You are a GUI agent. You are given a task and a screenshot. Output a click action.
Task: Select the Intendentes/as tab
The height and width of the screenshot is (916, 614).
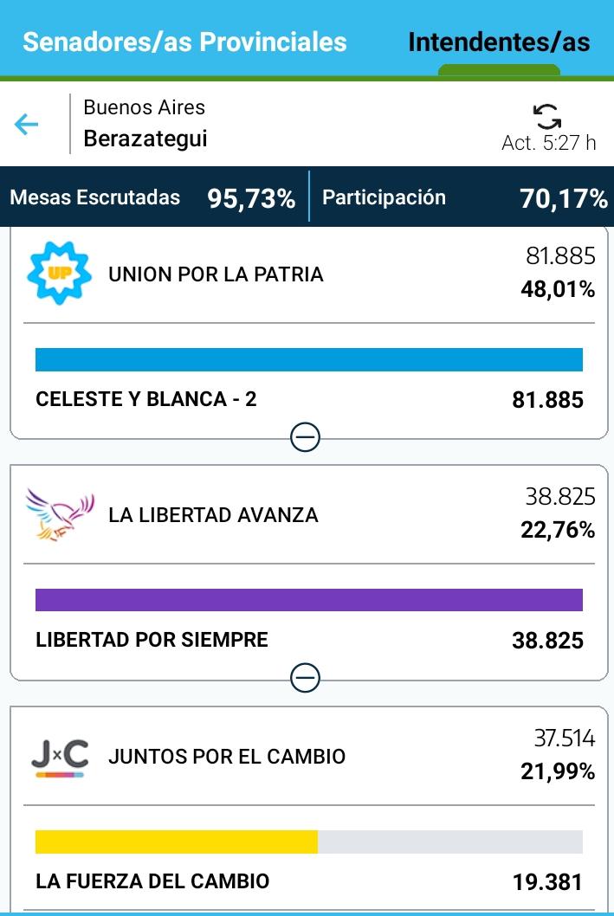499,42
